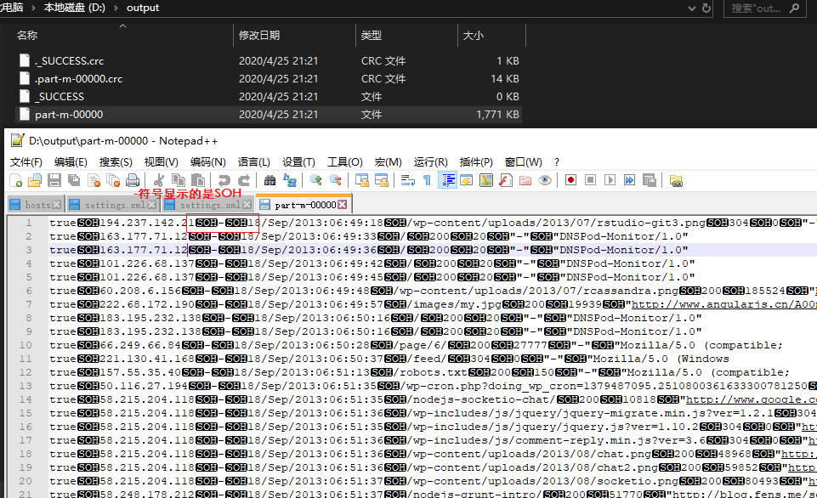Image resolution: width=817 pixels, height=498 pixels.
Task: Click the Copy toolbar icon
Action: point(179,181)
